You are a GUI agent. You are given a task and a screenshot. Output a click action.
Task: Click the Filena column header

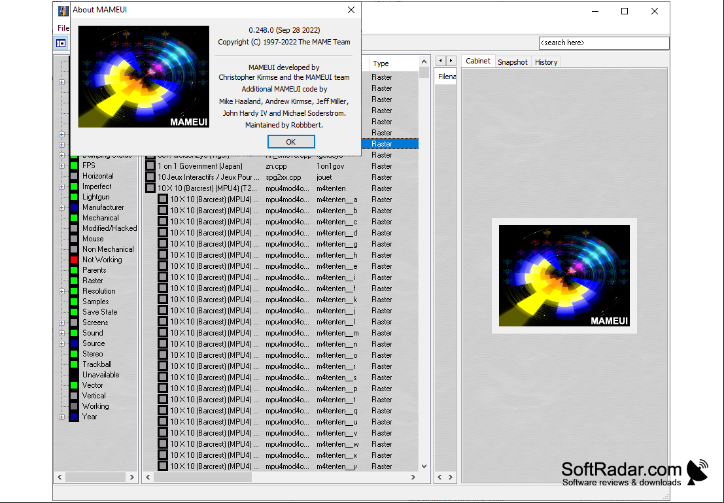[447, 77]
